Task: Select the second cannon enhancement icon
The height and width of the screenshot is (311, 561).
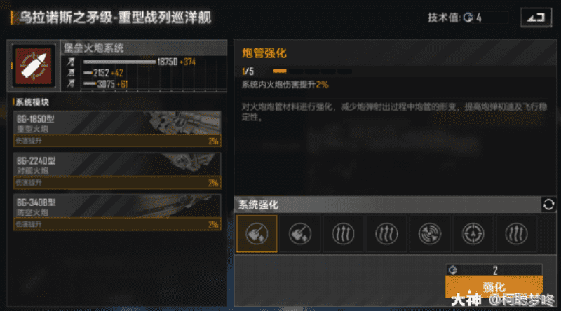Action: (x=300, y=234)
